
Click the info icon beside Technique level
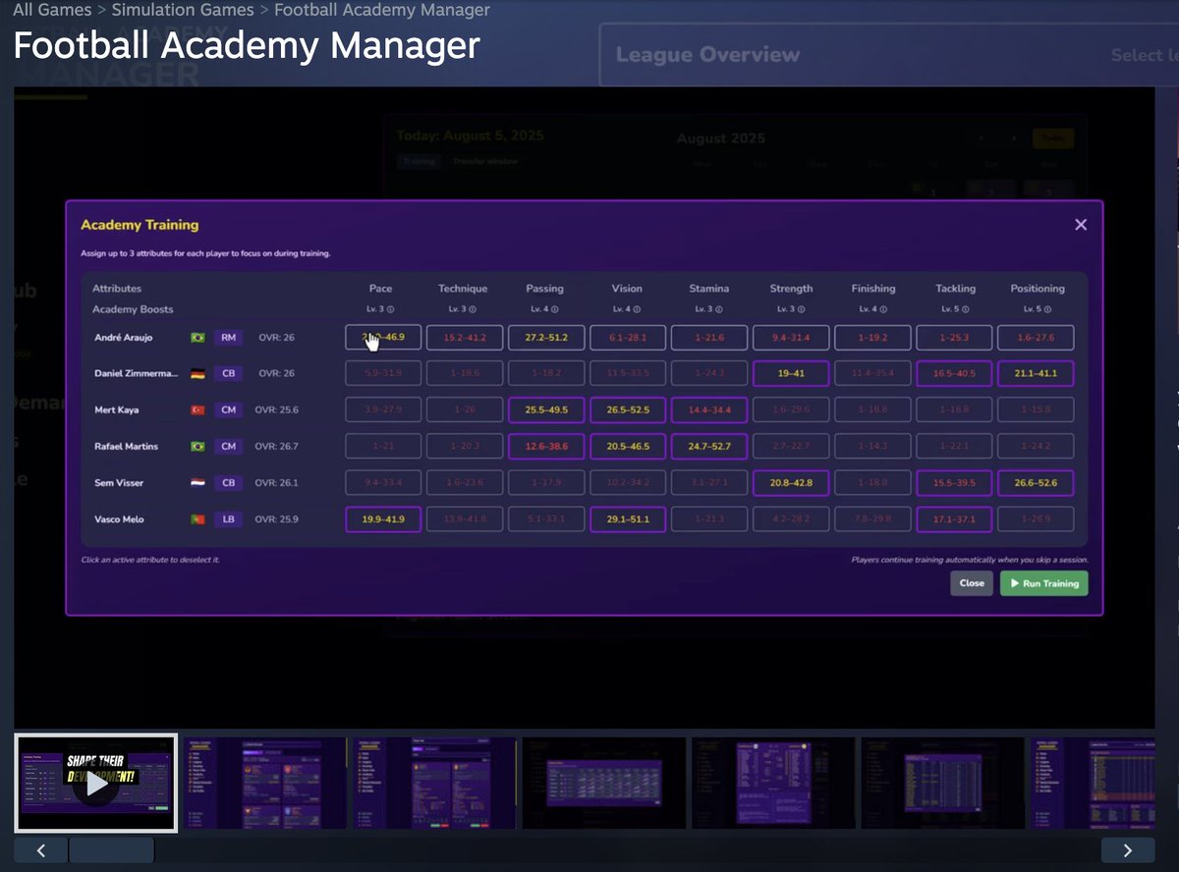(473, 309)
